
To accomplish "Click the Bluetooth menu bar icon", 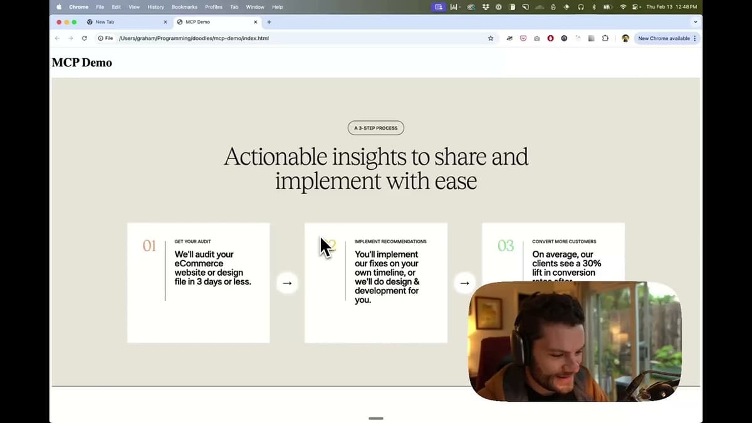I will click(594, 7).
